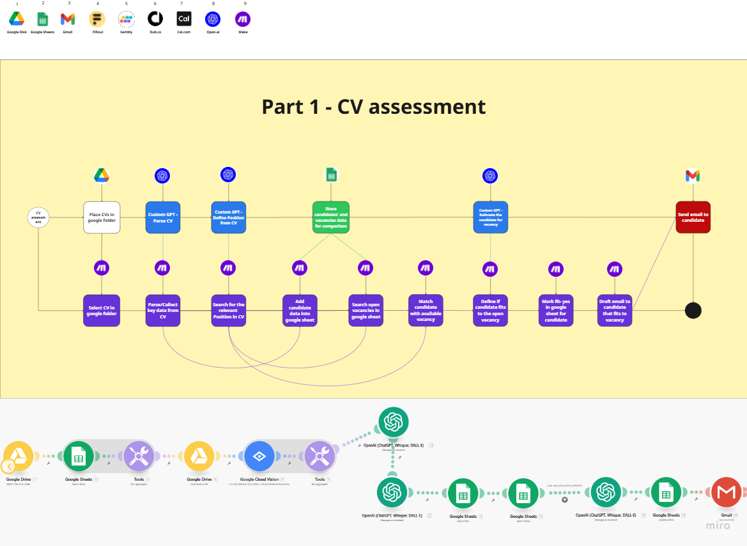747x546 pixels.
Task: Select the Gmail icon in top row
Action: (68, 19)
